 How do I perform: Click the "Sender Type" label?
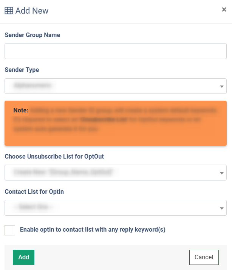(22, 70)
